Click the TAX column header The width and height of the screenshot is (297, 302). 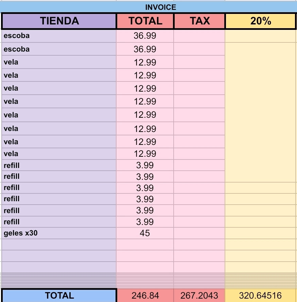click(x=199, y=21)
